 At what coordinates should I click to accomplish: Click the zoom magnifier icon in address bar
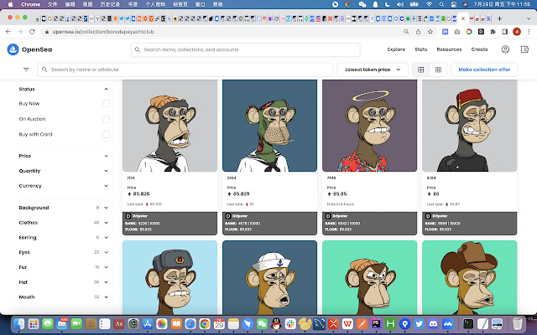tap(406, 32)
